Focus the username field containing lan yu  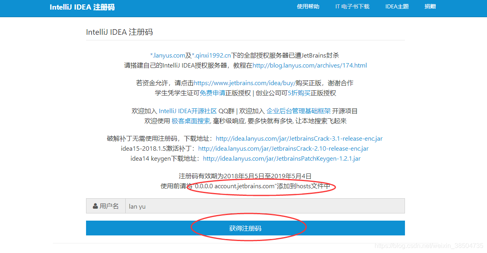click(265, 206)
